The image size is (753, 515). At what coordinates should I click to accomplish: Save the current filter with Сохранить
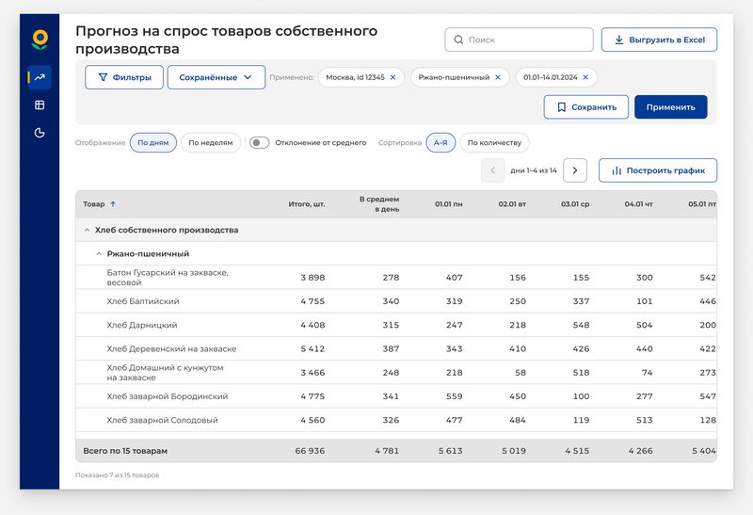[x=585, y=107]
